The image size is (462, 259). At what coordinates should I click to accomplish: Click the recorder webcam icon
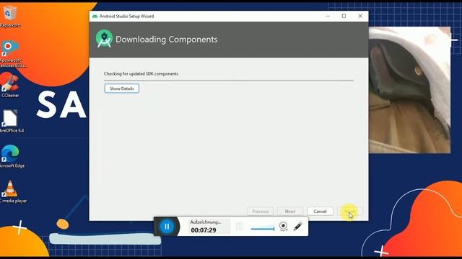[283, 227]
